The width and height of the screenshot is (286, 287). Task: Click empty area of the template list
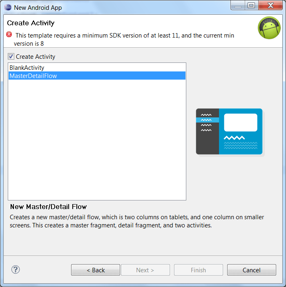[97, 139]
